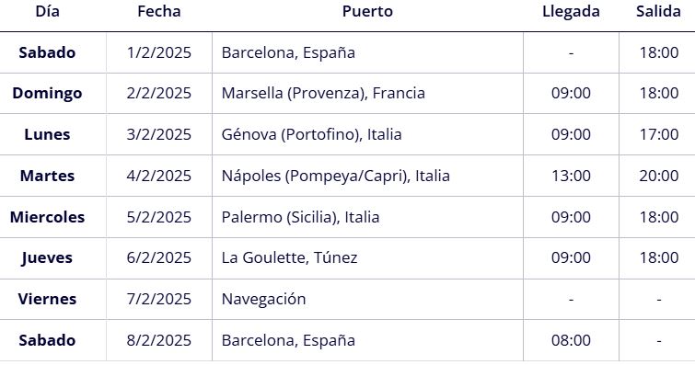
Task: Click the 08:00 arrival time
Action: [571, 341]
